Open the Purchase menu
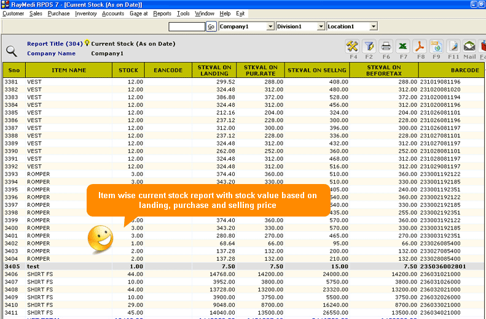The height and width of the screenshot is (319, 486). point(59,13)
